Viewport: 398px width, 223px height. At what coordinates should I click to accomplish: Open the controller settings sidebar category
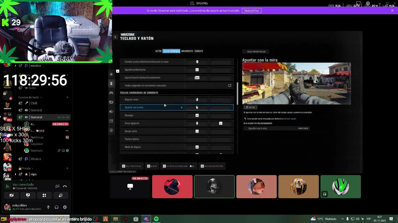pyautogui.click(x=111, y=93)
